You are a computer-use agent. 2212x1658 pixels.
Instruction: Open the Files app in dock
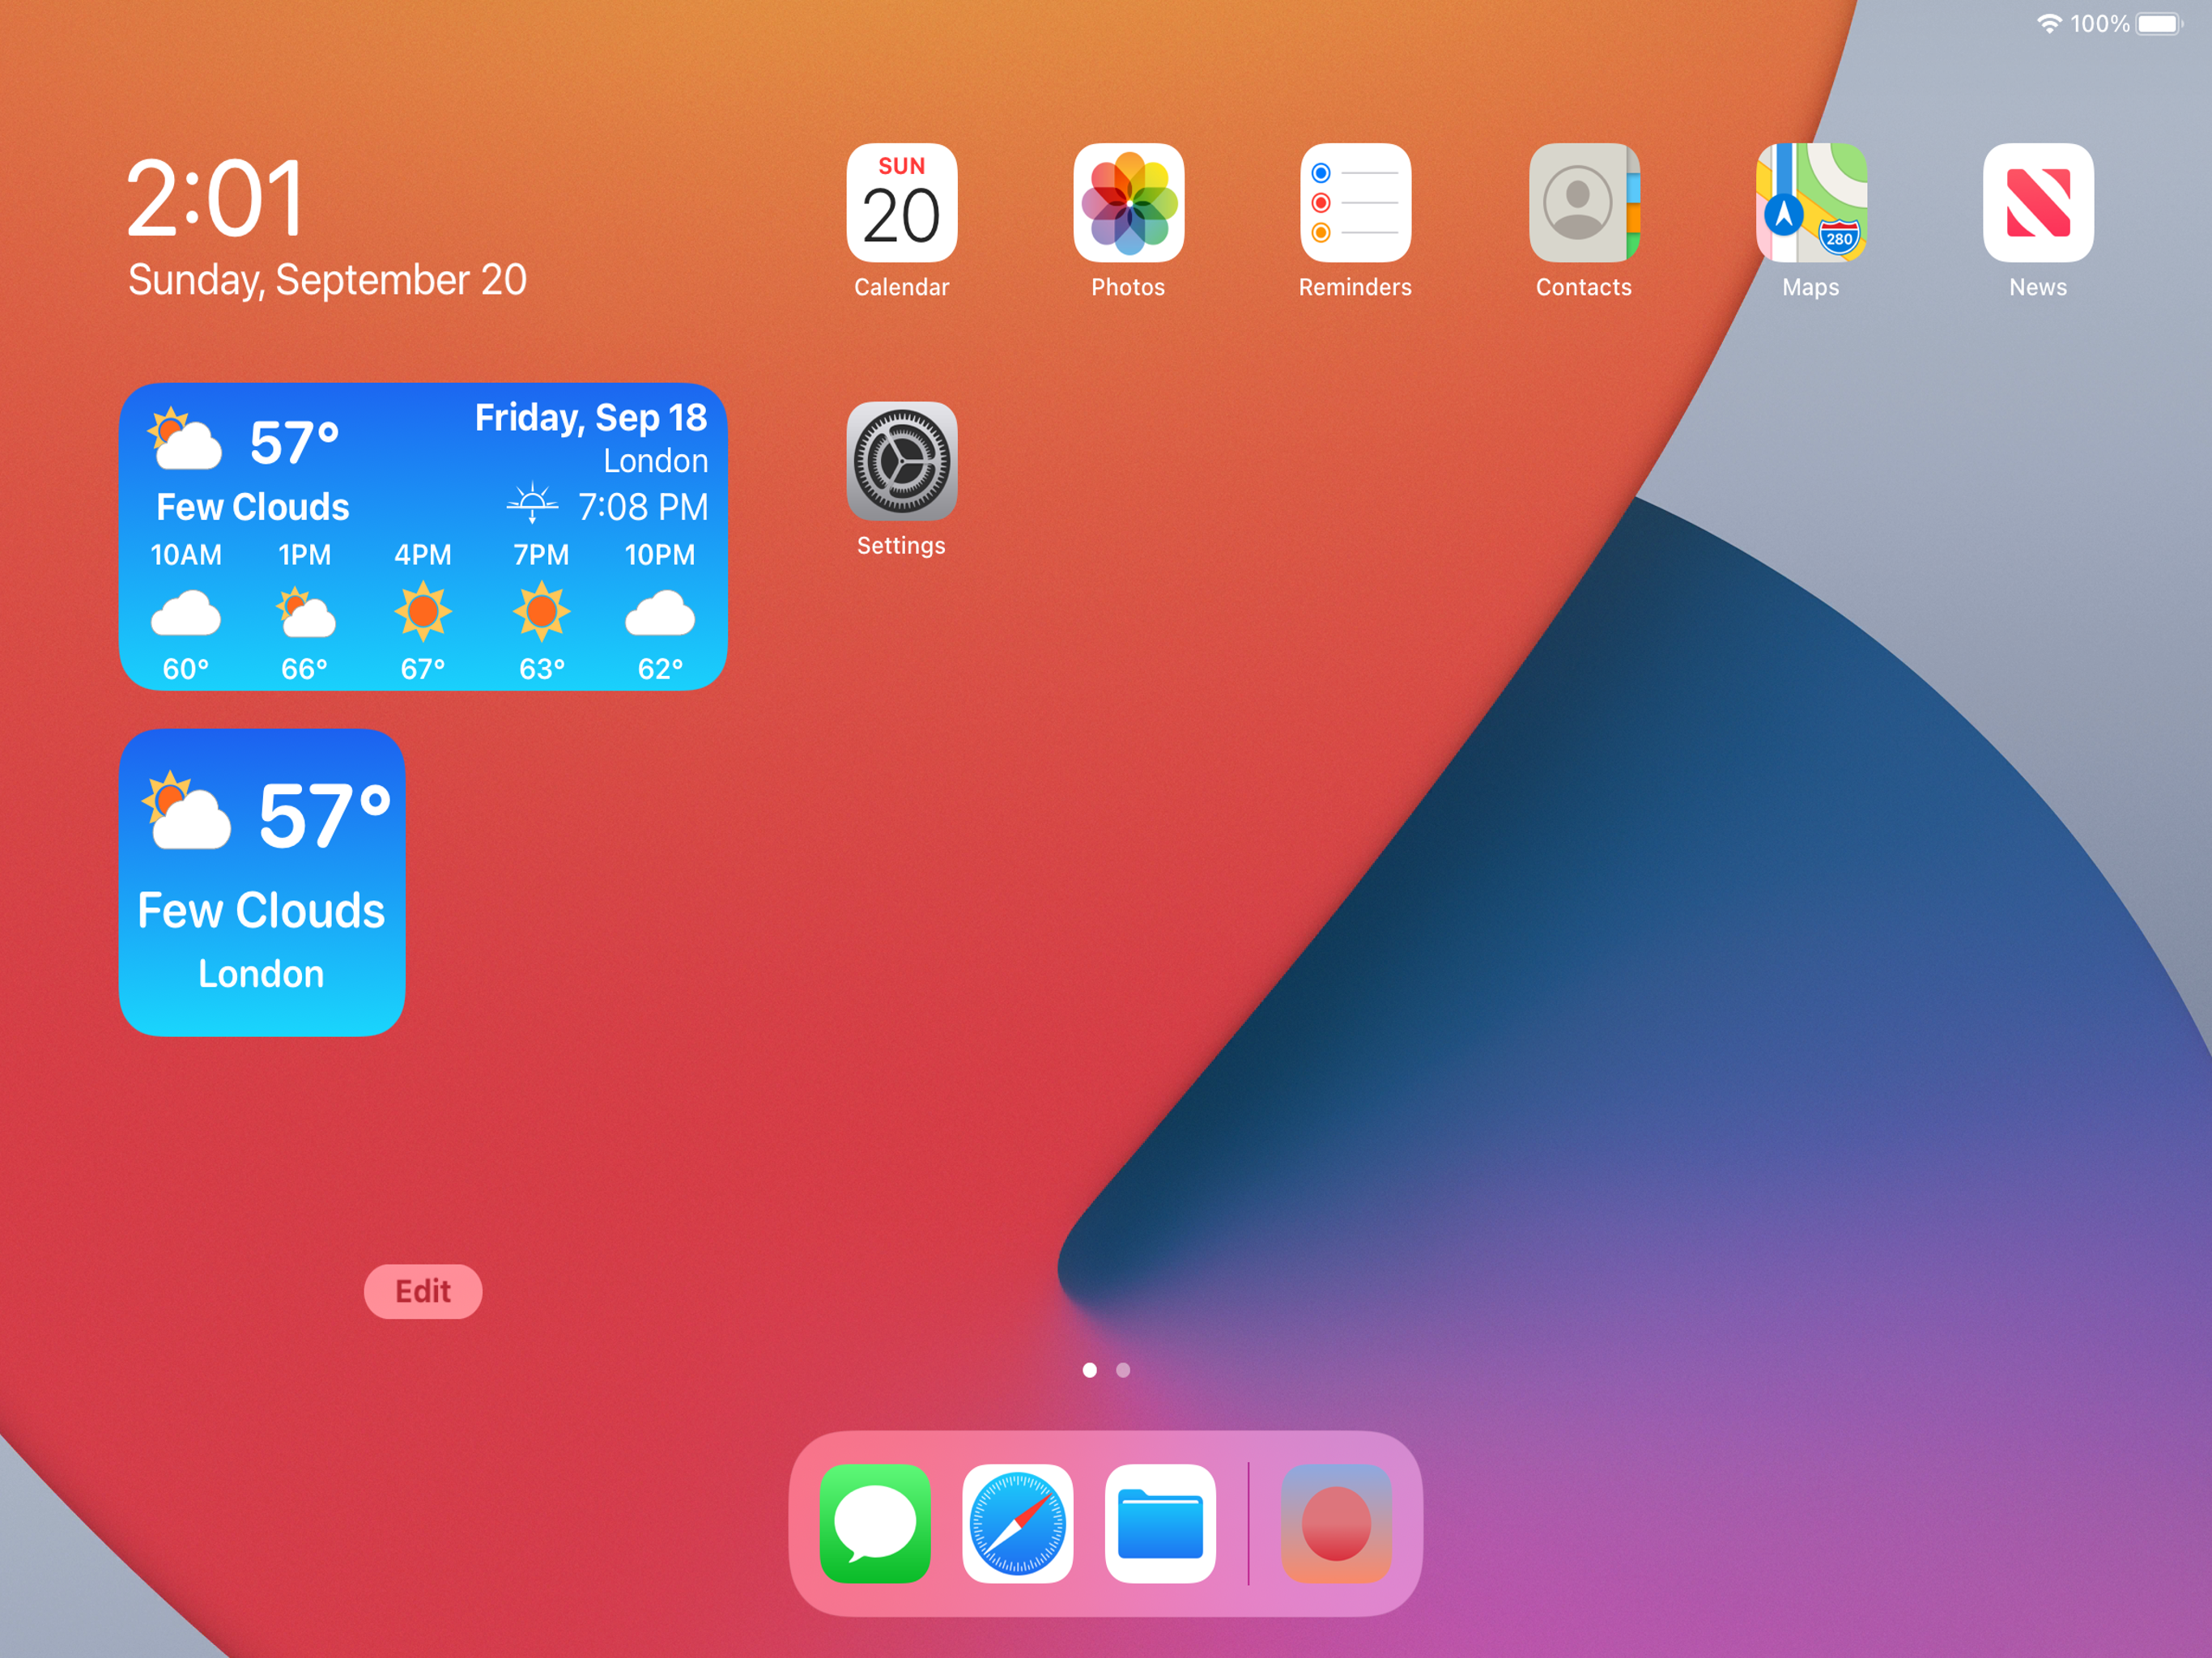click(x=1160, y=1523)
